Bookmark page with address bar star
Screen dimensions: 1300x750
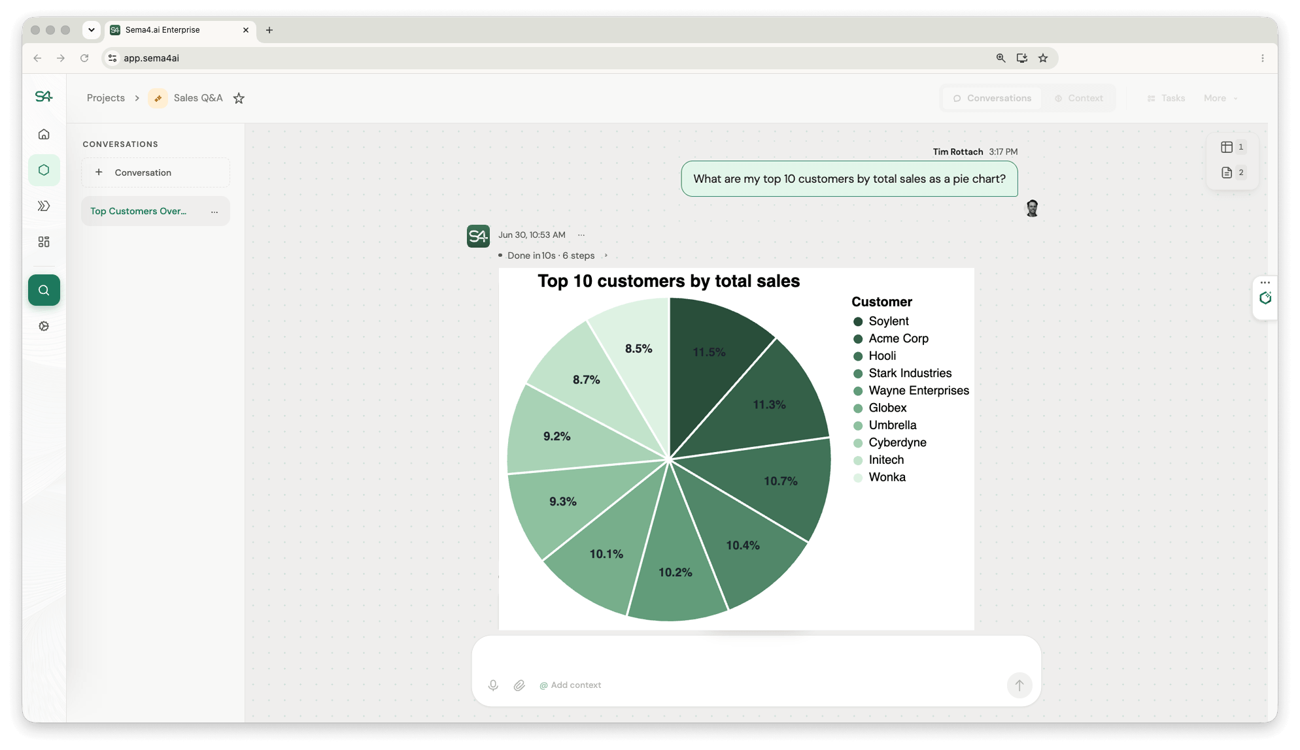click(x=1043, y=58)
